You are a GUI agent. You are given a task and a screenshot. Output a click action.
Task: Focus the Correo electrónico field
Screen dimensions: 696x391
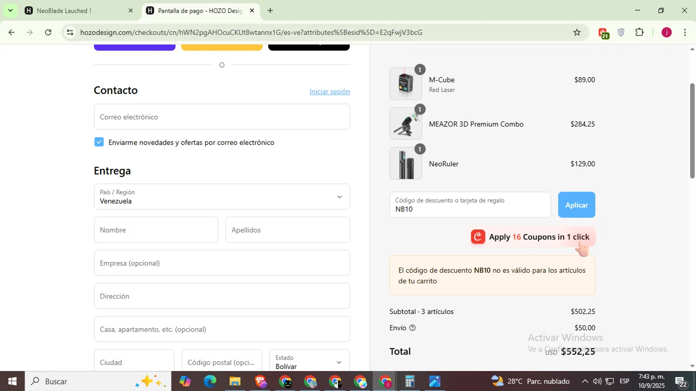(x=222, y=116)
